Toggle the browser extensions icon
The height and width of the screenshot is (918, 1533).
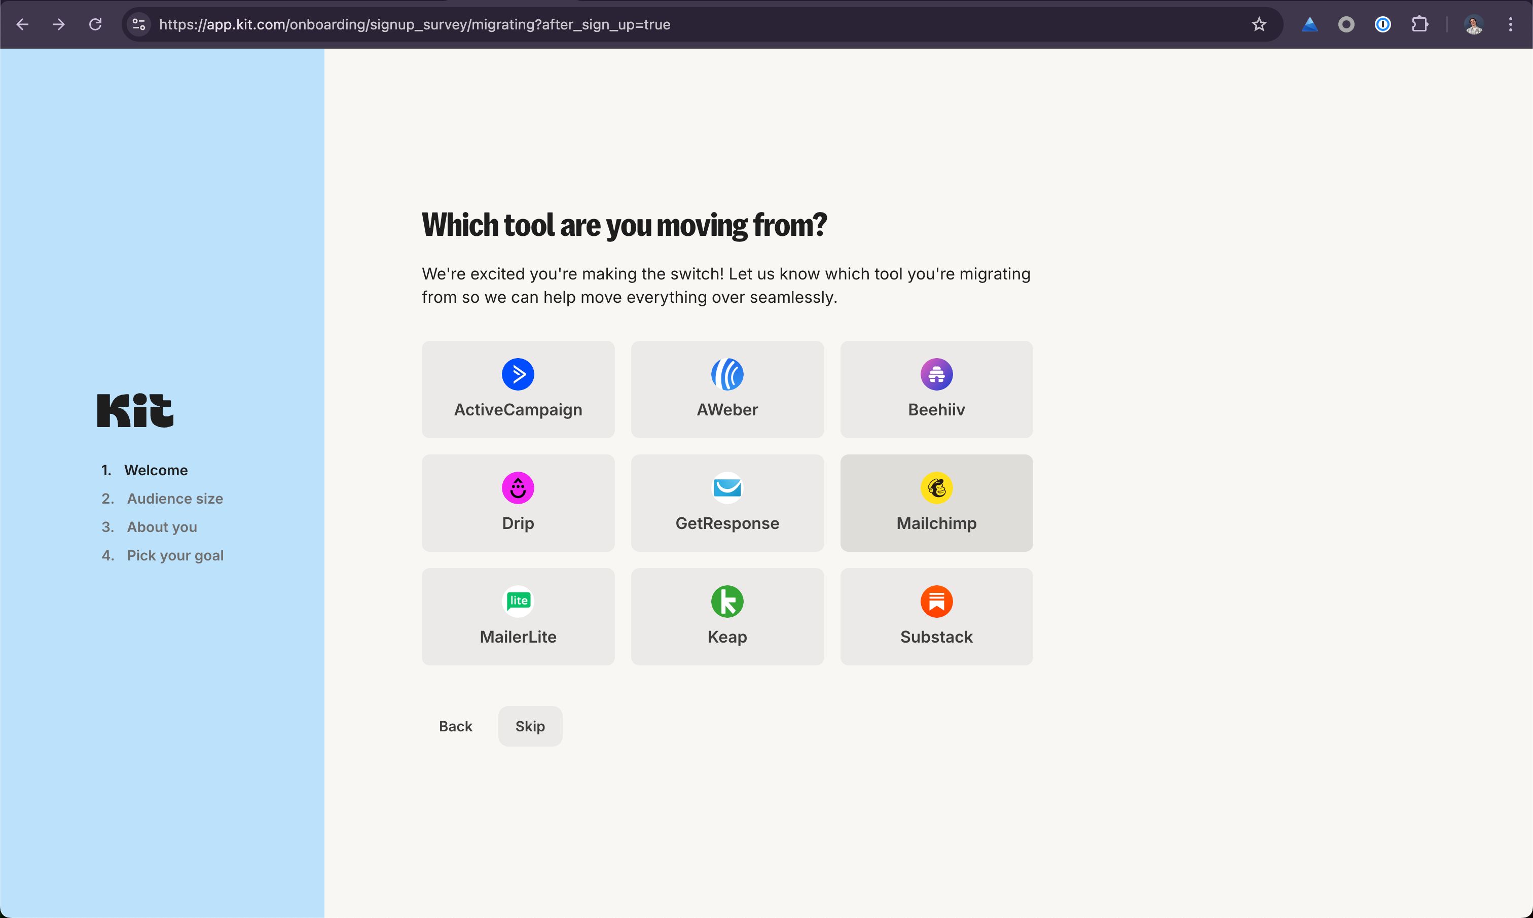1419,24
